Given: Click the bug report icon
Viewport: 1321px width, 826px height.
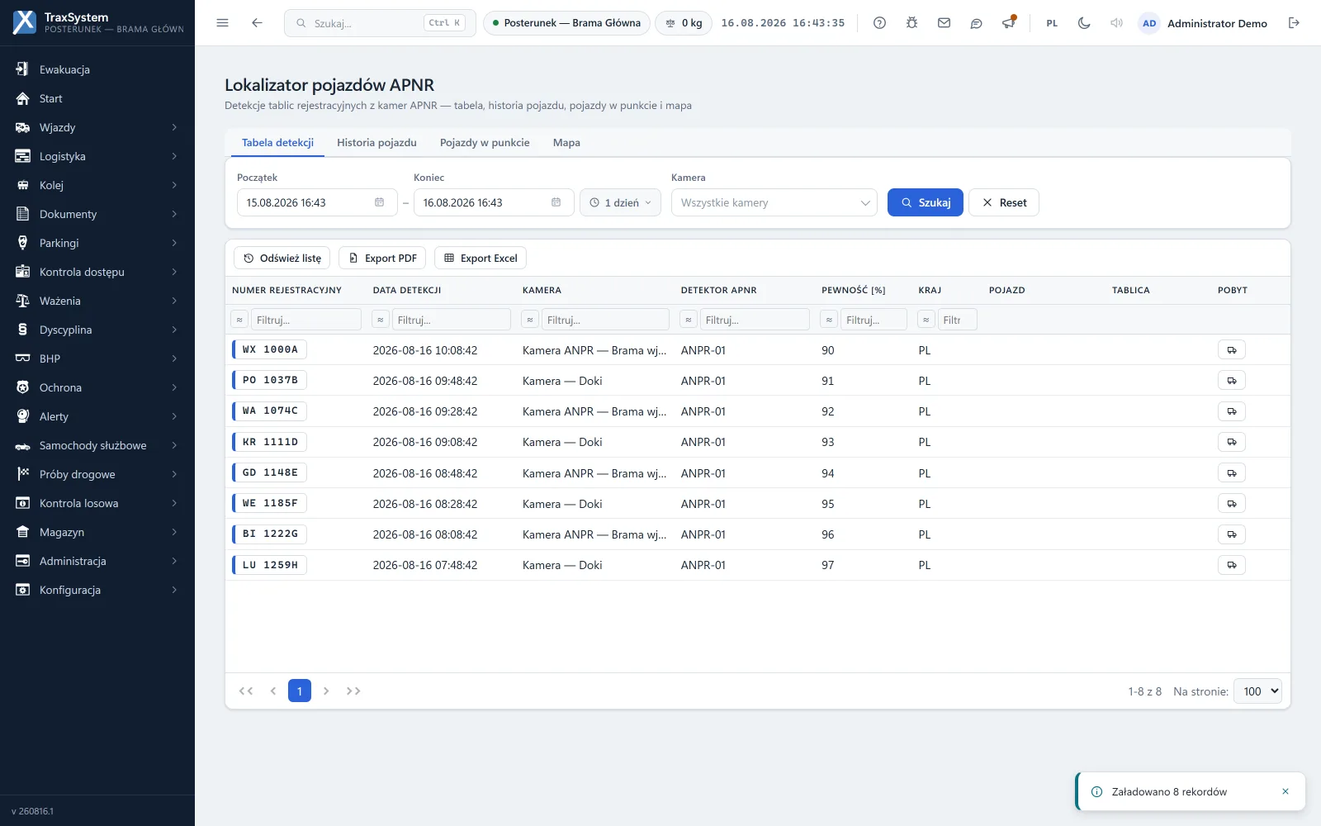Looking at the screenshot, I should point(911,23).
